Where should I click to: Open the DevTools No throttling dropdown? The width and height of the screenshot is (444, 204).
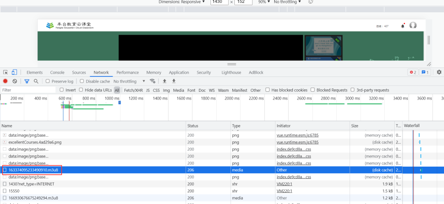(129, 81)
